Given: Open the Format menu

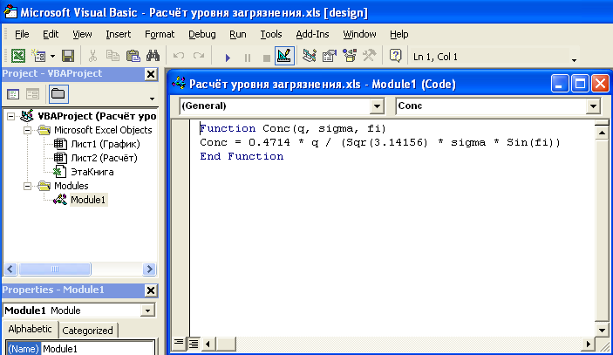Looking at the screenshot, I should coord(160,34).
